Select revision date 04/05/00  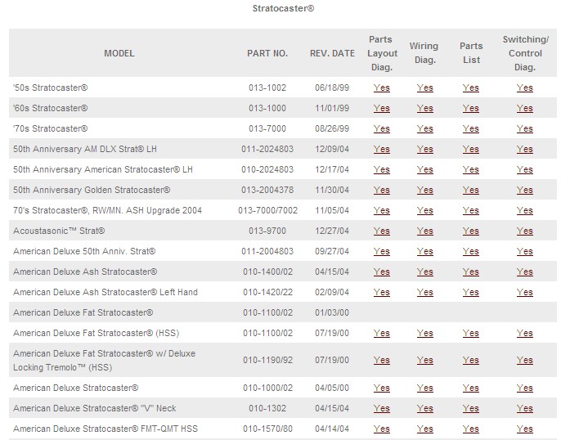coord(332,388)
